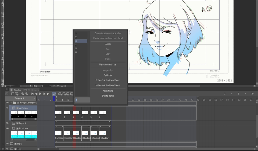Image resolution: width=258 pixels, height=151 pixels.
Task: Choose Delete in the context menu
Action: pos(108,44)
